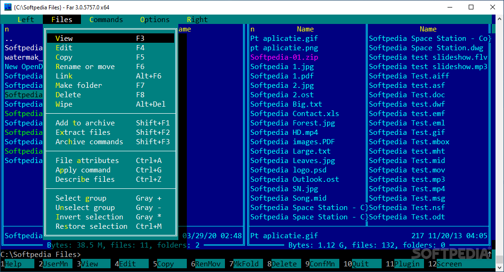This screenshot has height=272, width=504.
Task: Open File attributes entry
Action: click(x=111, y=160)
